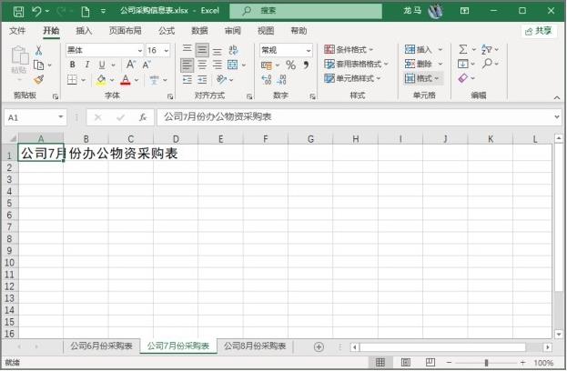
Task: Click the 共享 share button
Action: (x=538, y=30)
